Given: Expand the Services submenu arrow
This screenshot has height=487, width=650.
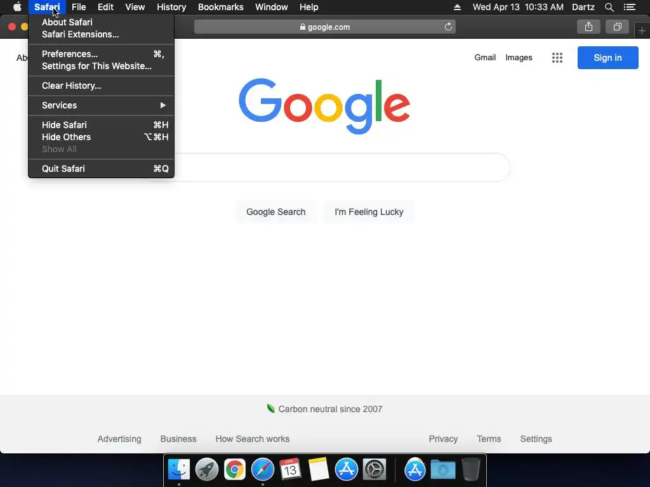Looking at the screenshot, I should [163, 106].
